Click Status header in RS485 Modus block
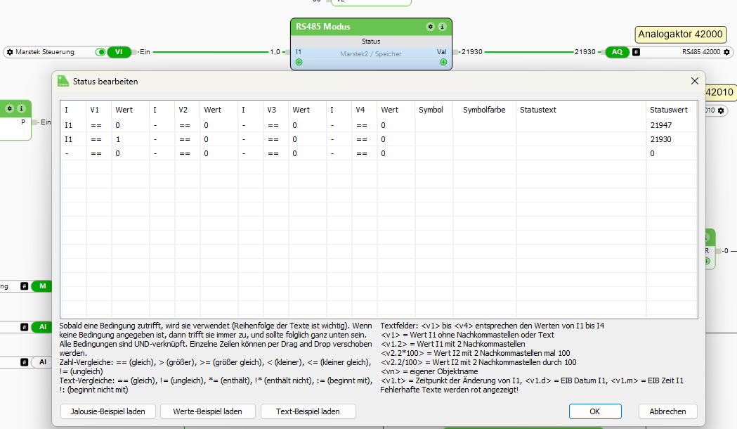 coord(371,41)
